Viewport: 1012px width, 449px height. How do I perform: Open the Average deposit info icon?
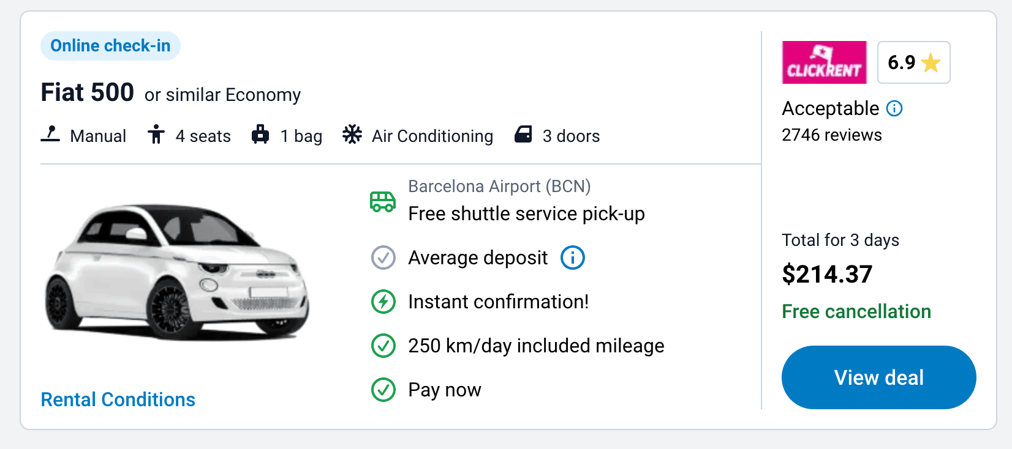573,258
